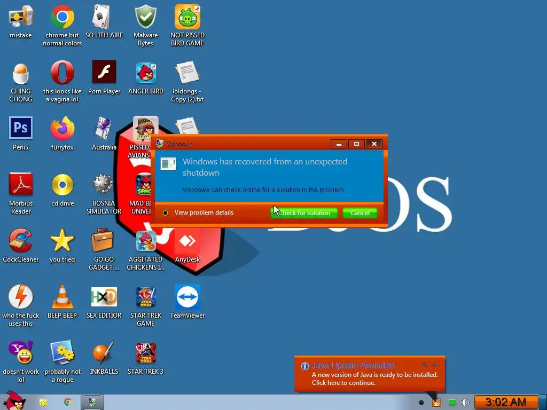Select 'loldongs - Copy (2).txt' file

point(187,73)
